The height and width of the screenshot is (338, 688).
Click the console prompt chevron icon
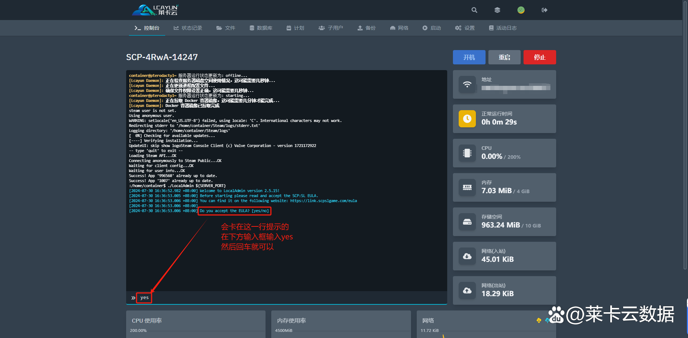click(133, 298)
